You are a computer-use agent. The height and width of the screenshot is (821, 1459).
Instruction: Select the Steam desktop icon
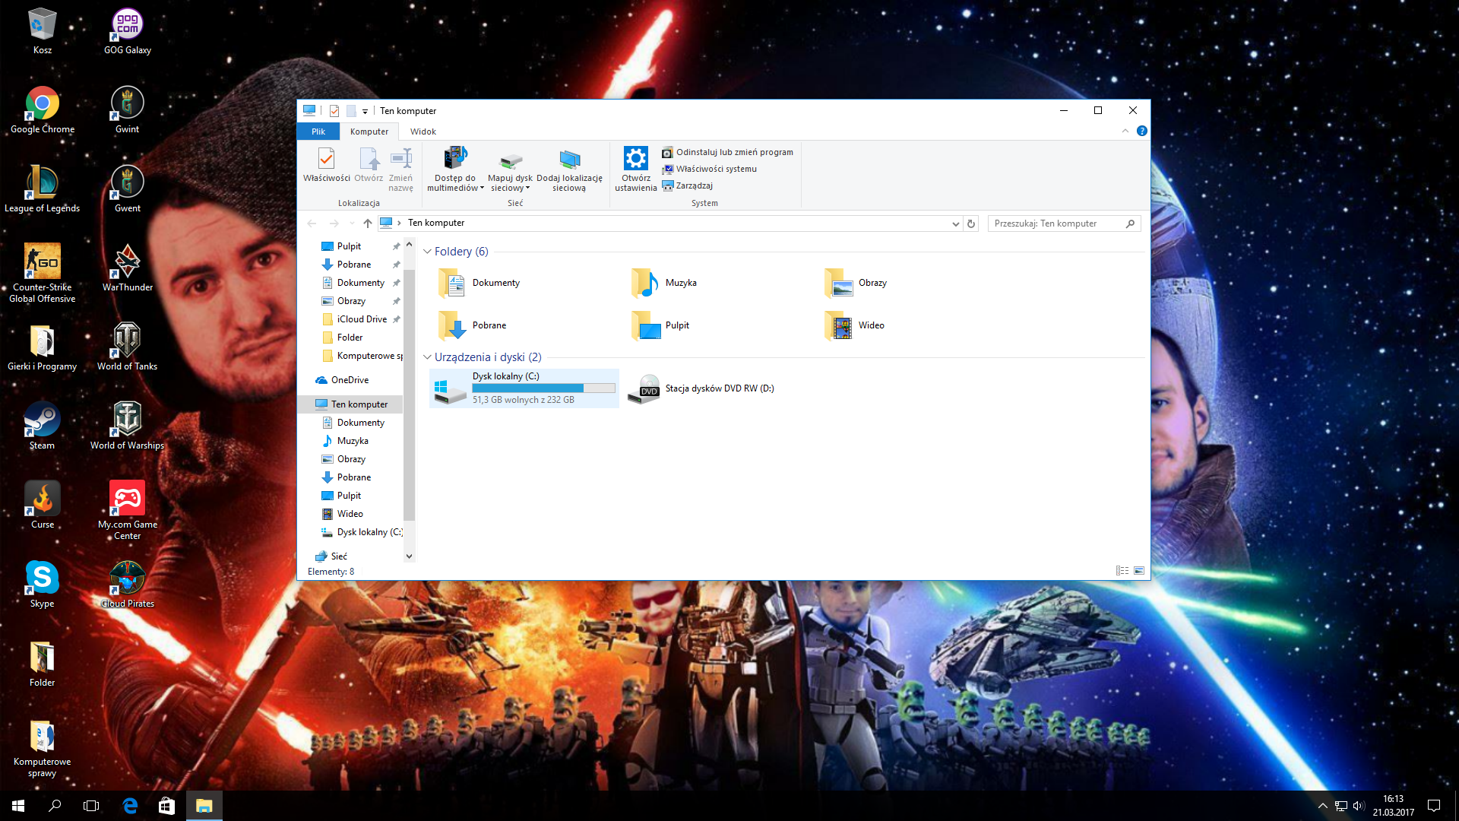coord(42,426)
